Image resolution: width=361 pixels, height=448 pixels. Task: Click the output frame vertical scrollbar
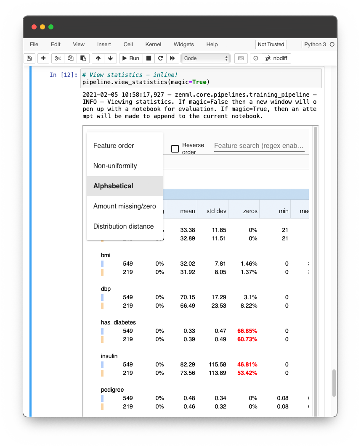(316, 271)
